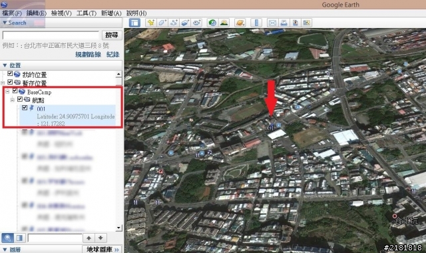Open the planet switcher (Saturn icon)
This screenshot has width=426, height=253.
(x=240, y=23)
